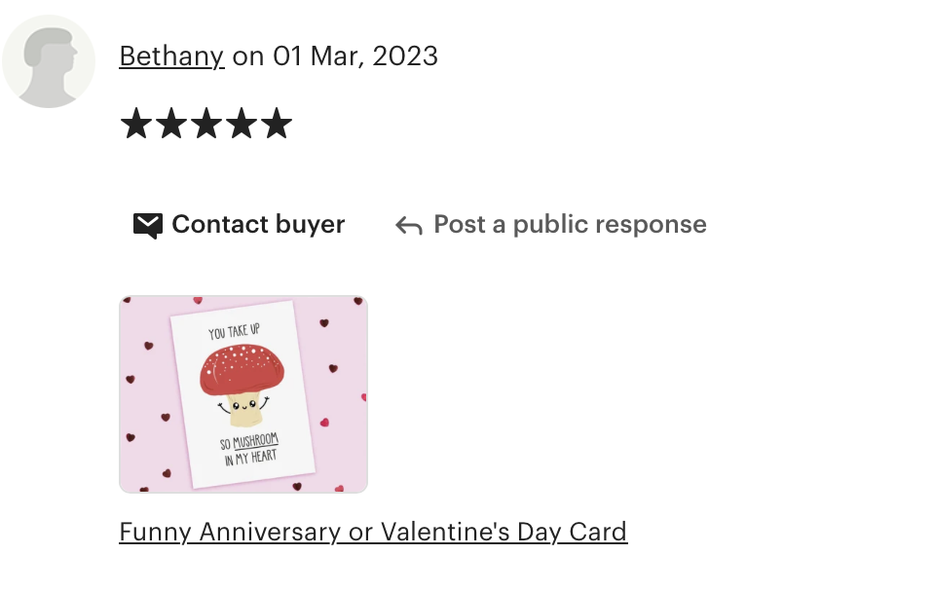The image size is (933, 592).
Task: Click the fifth rating star
Action: [x=277, y=123]
